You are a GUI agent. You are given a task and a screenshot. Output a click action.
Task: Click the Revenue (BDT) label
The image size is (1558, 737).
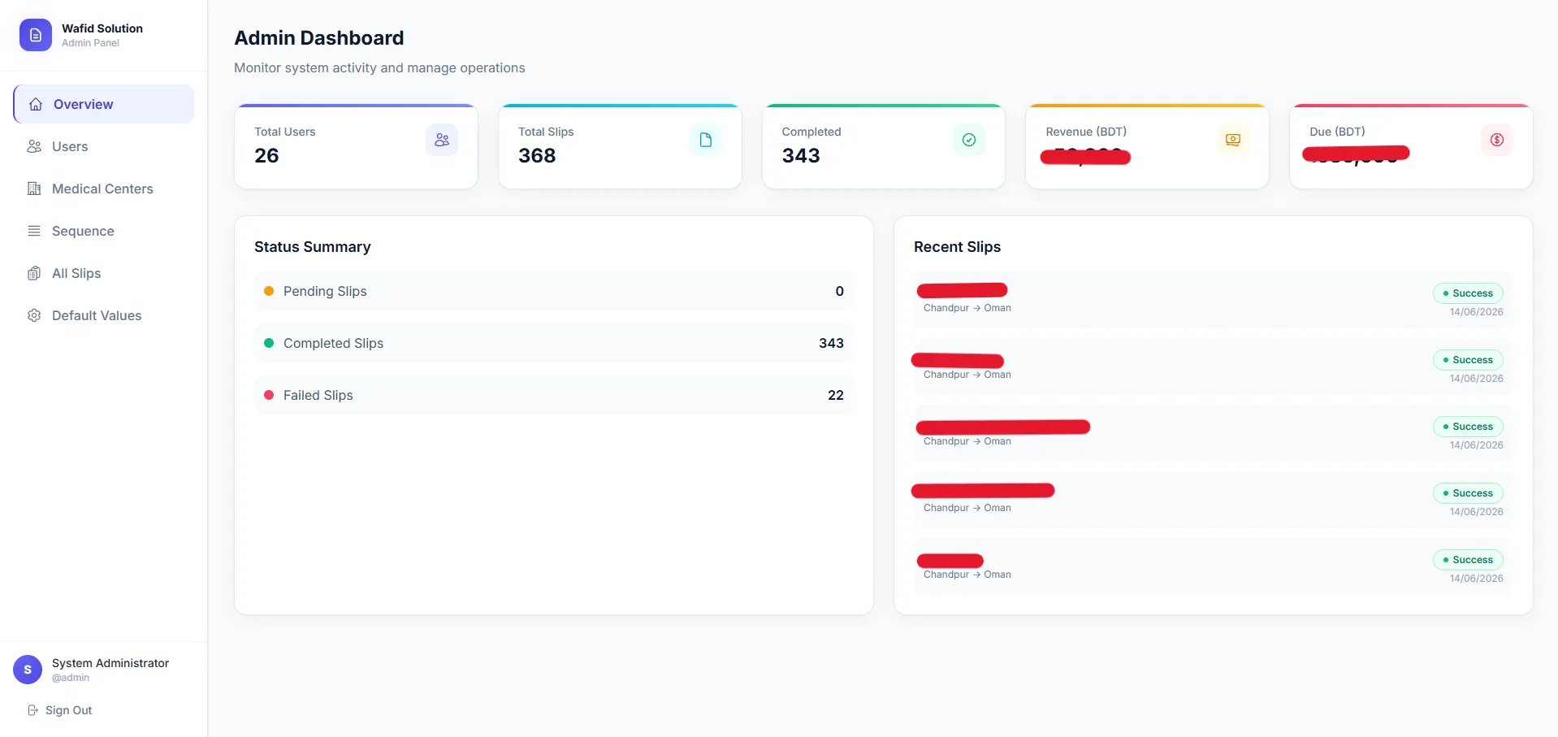point(1086,132)
